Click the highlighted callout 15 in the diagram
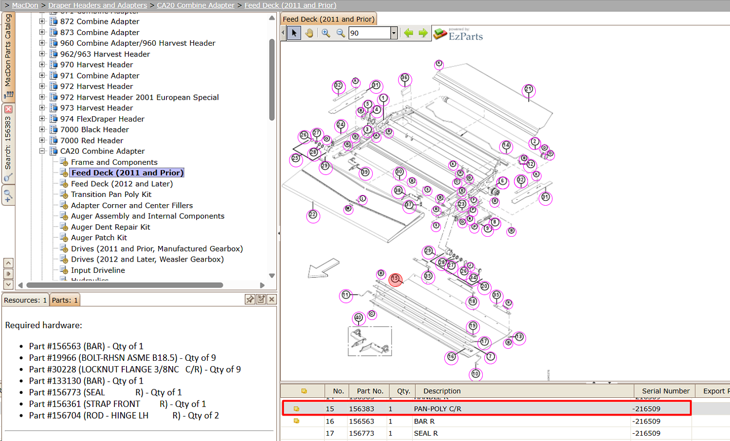 click(396, 280)
